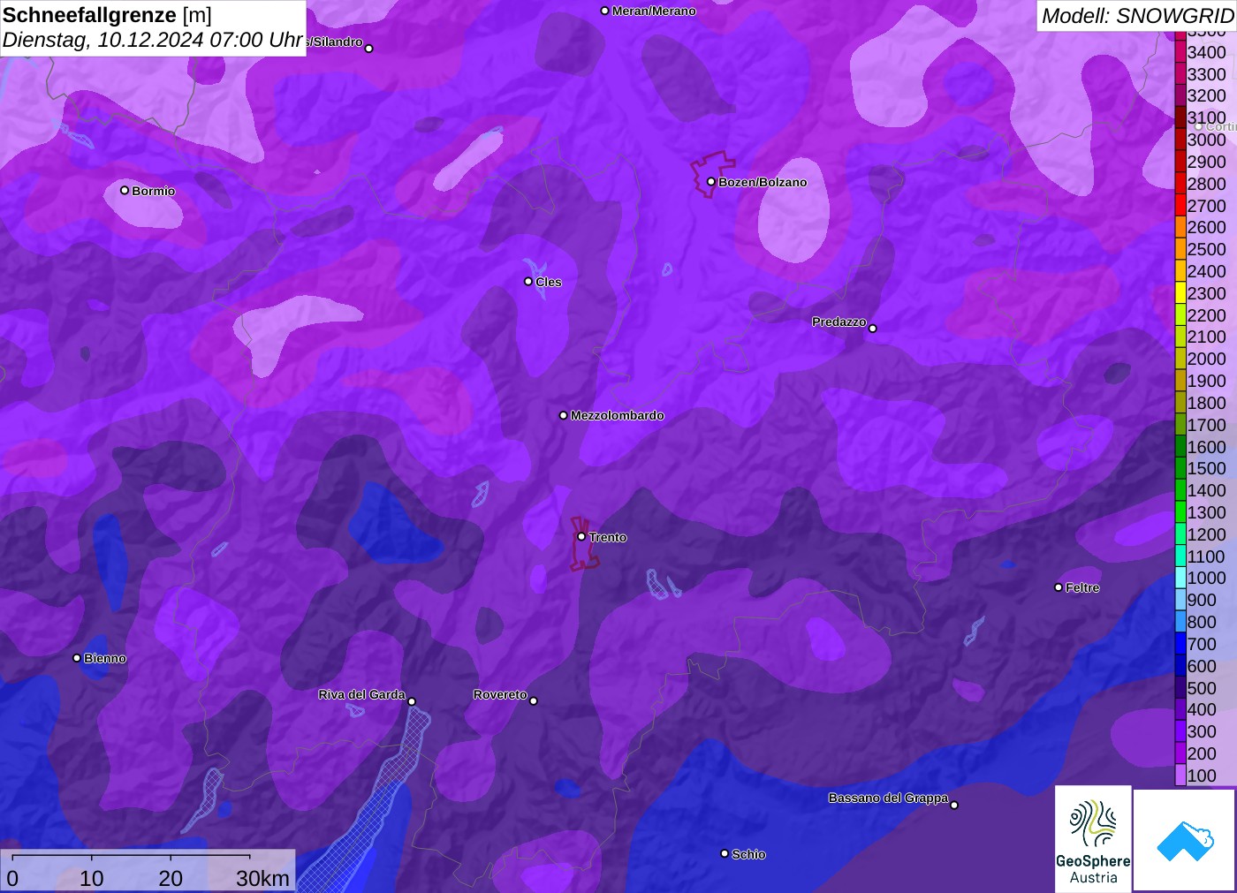Pick the 2000 olive legend swatch
Image resolution: width=1237 pixels, height=893 pixels.
(1180, 359)
